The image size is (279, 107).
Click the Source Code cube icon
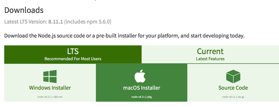click(233, 76)
